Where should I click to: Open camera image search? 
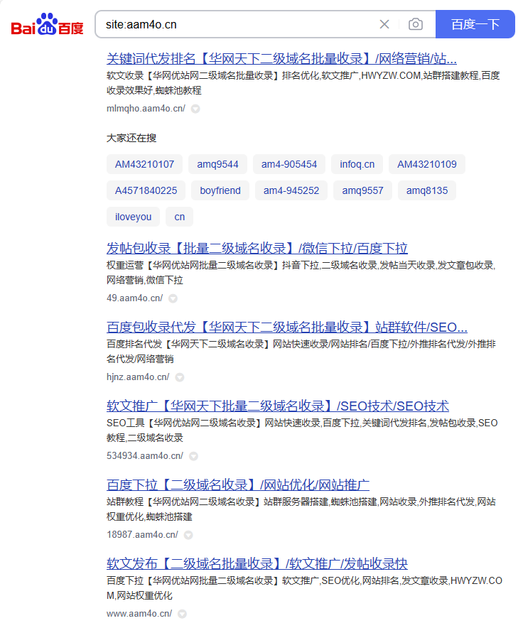pos(416,24)
